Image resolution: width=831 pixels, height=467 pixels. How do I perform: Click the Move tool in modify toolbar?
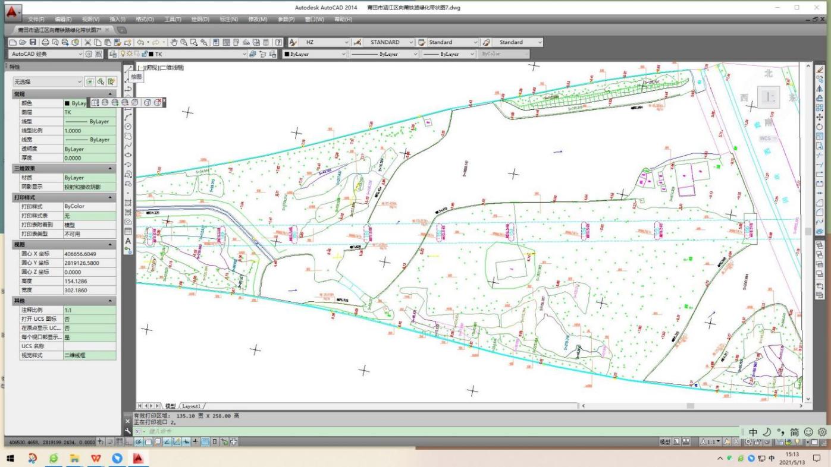click(x=820, y=117)
